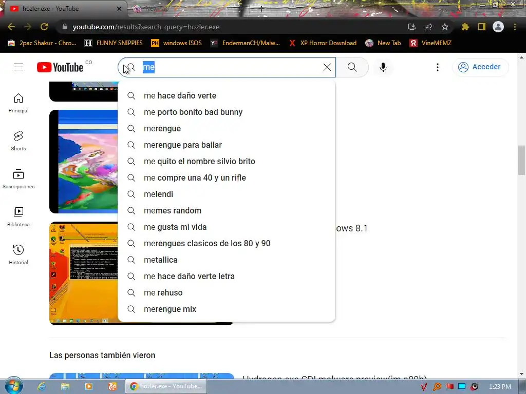The width and height of the screenshot is (526, 394).
Task: Bookmark this page with the star icon
Action: click(x=444, y=27)
